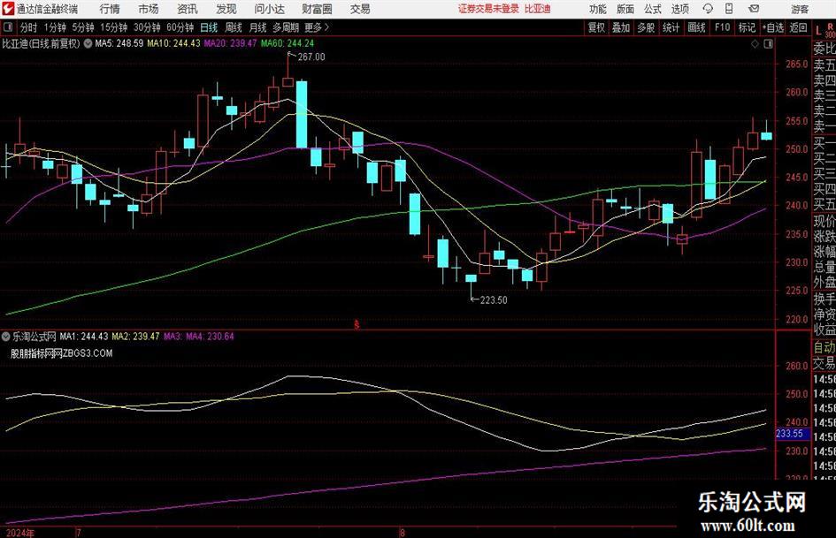Open the headset customer service icon
This screenshot has height=538, width=836.
(x=708, y=9)
